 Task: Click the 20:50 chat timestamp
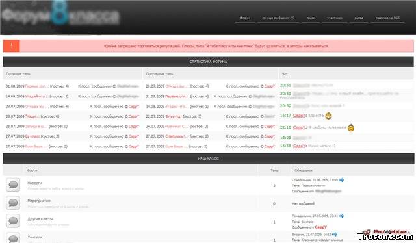285,106
